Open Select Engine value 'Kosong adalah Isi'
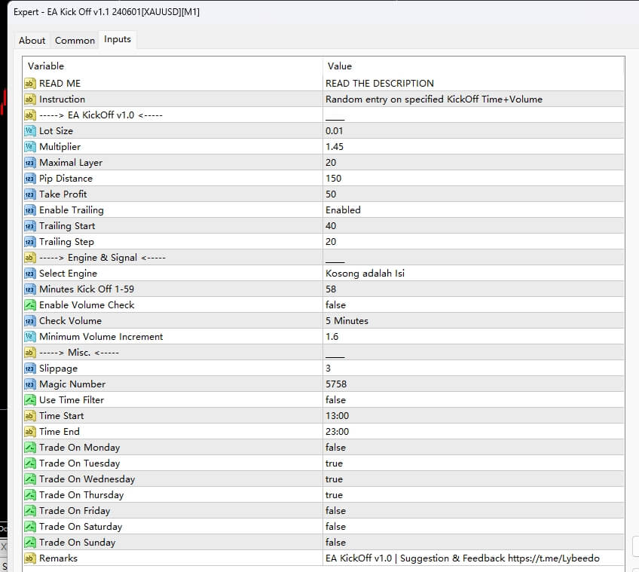The image size is (639, 572). (x=365, y=274)
